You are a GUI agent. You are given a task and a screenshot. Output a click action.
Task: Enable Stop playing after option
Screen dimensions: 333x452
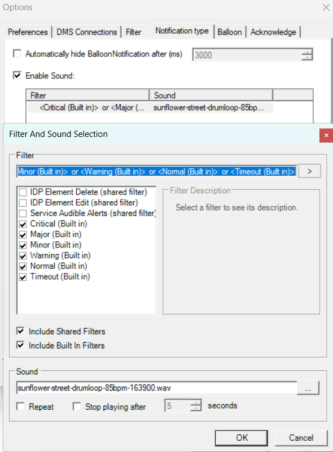pos(77,406)
